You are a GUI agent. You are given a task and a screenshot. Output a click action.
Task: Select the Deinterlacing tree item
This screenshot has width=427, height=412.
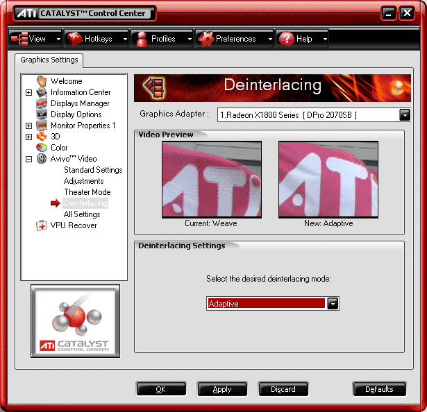85,203
